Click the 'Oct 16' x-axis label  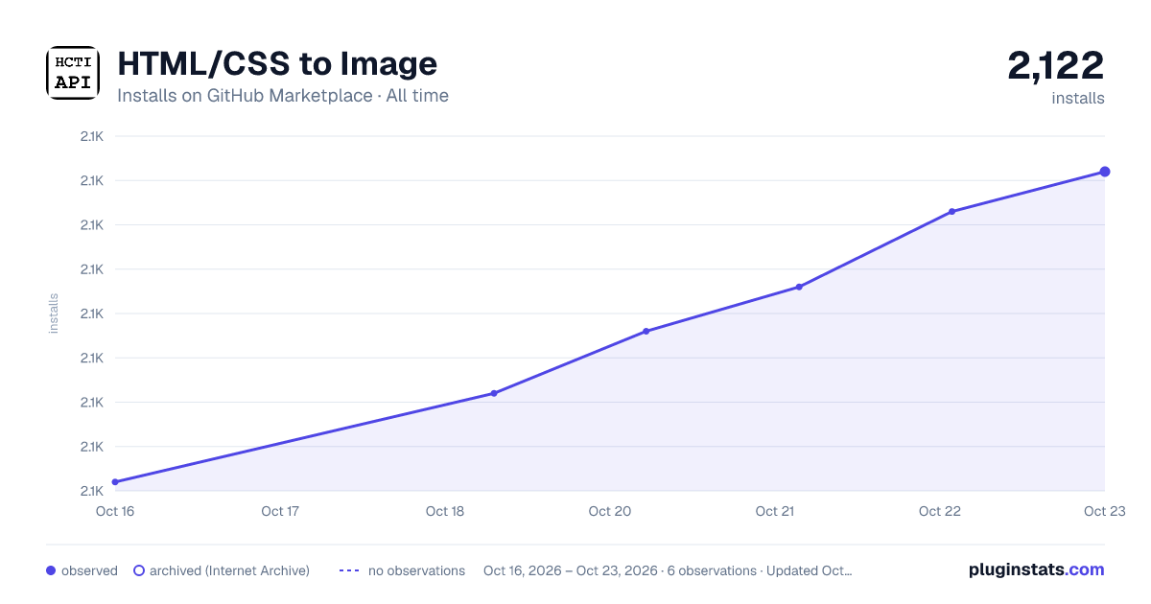click(115, 511)
